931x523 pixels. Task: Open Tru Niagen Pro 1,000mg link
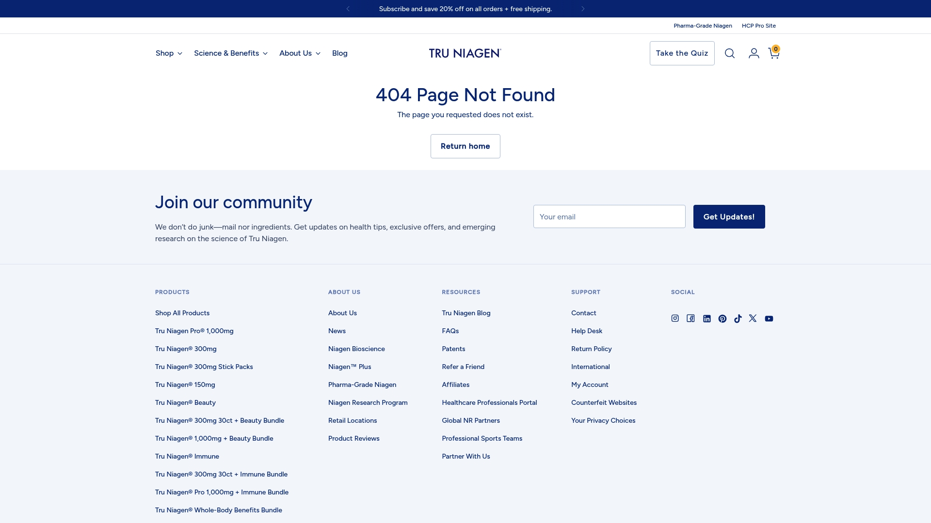pyautogui.click(x=194, y=331)
